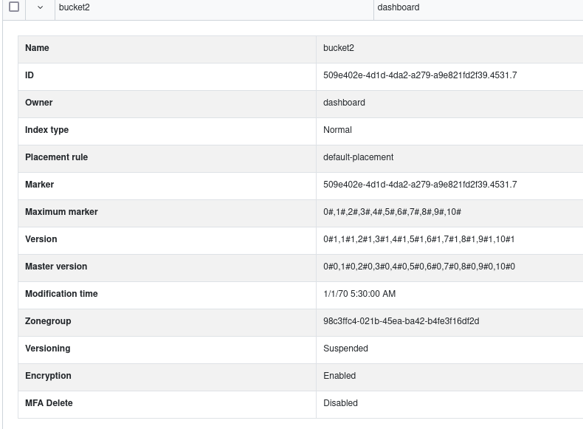The width and height of the screenshot is (583, 429).
Task: Click the Disabled MFA Delete status value
Action: click(340, 403)
